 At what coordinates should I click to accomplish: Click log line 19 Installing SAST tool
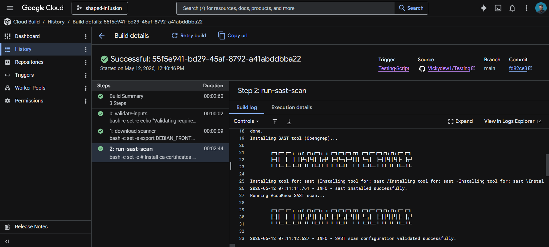(294, 138)
